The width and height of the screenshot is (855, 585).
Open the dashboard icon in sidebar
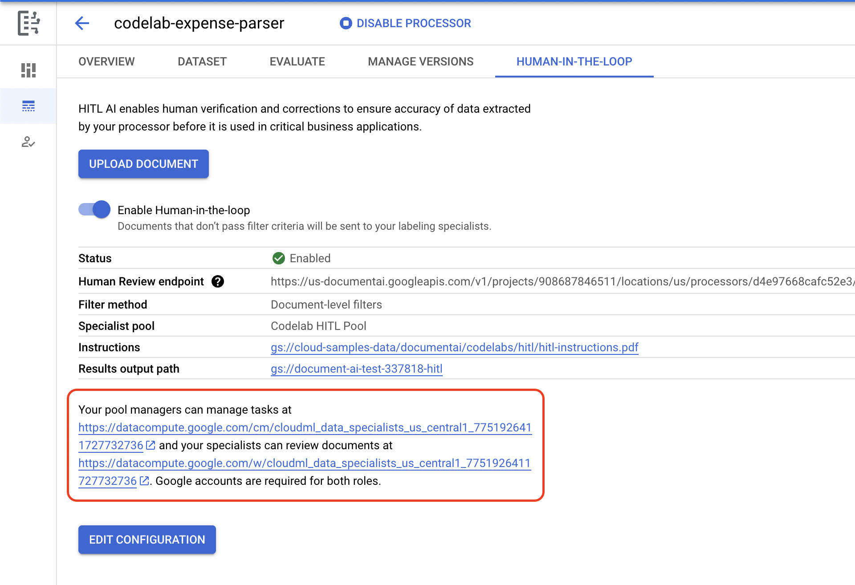pyautogui.click(x=28, y=70)
